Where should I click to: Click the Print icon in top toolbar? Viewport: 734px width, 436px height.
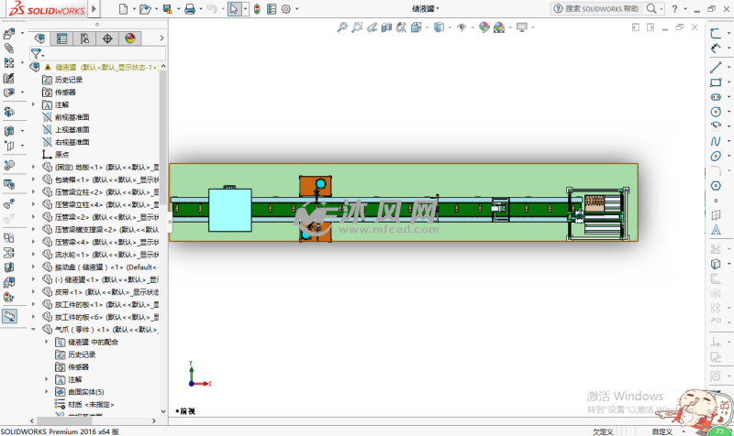click(x=188, y=9)
